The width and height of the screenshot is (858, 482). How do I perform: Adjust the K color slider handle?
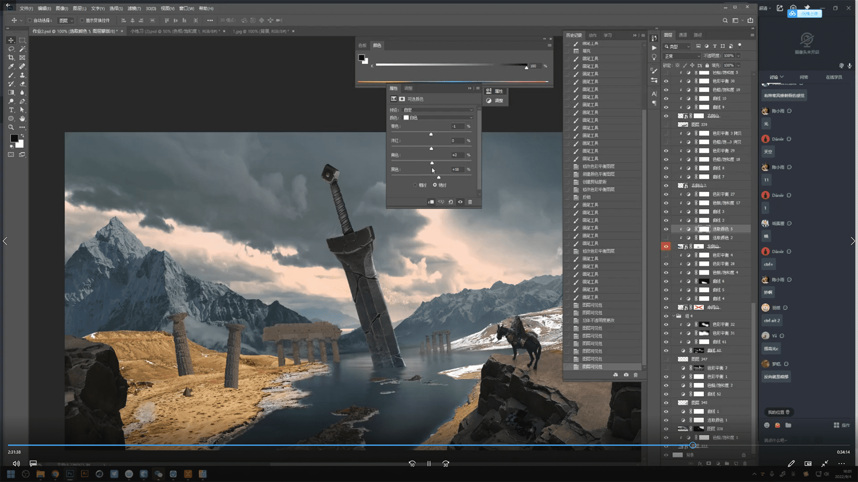coord(526,67)
